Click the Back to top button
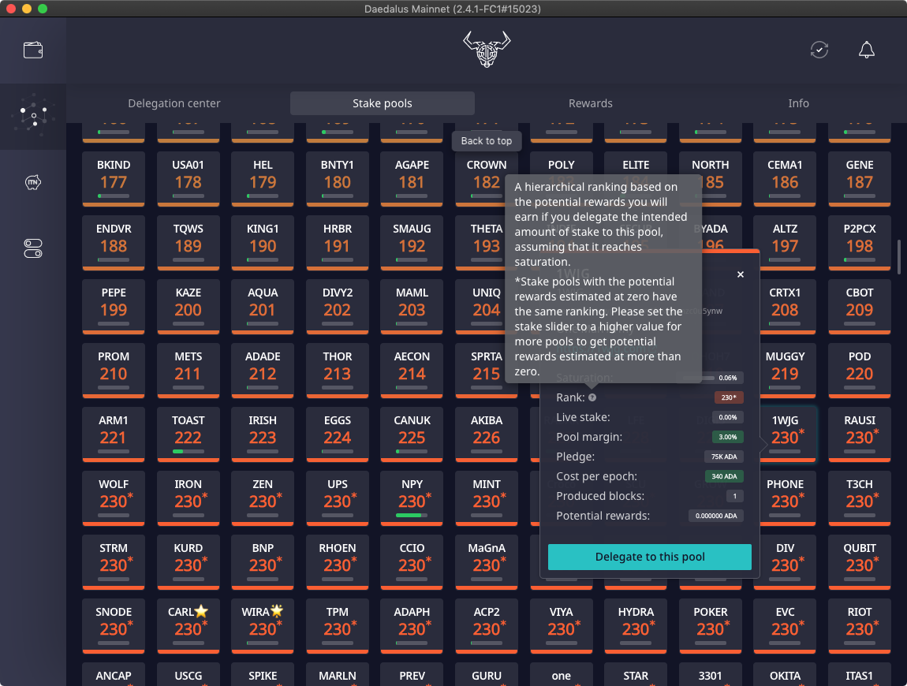 pyautogui.click(x=487, y=141)
